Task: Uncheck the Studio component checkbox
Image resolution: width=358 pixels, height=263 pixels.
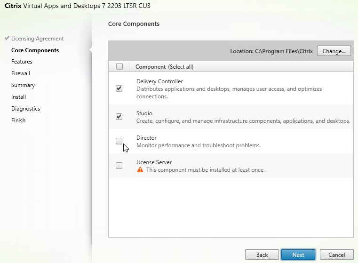Action: coord(119,117)
